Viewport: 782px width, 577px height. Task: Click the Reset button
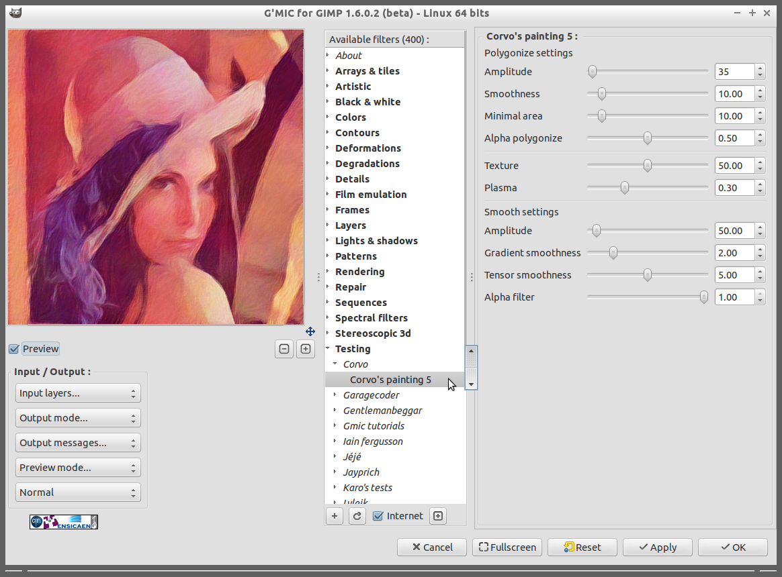(582, 547)
